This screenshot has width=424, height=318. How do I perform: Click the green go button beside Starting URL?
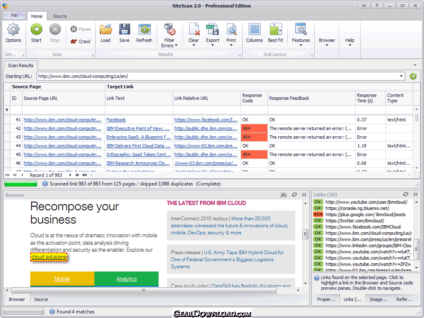point(413,76)
